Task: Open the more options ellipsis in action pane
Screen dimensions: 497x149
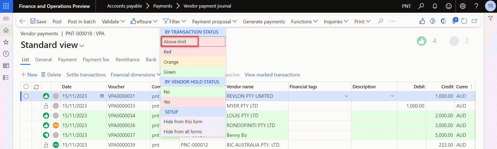Action: pyautogui.click(x=392, y=21)
